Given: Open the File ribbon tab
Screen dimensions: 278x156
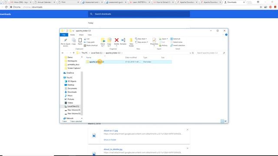Looking at the screenshot, I should click(x=64, y=35).
